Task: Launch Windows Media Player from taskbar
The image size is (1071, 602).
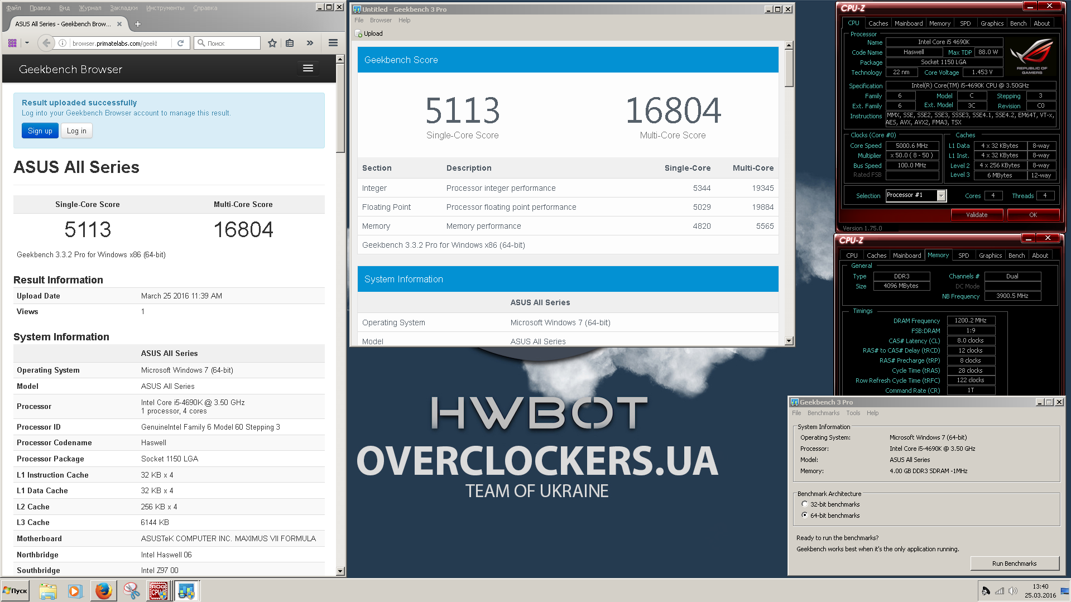Action: pyautogui.click(x=75, y=591)
